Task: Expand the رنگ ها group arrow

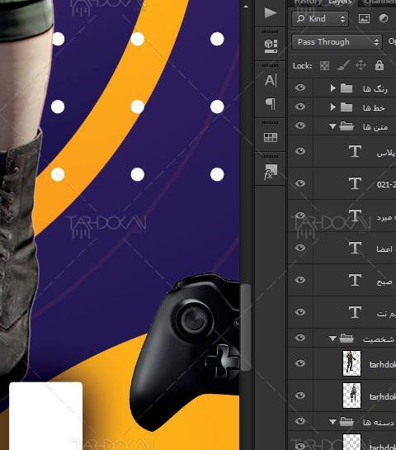Action: coord(332,88)
